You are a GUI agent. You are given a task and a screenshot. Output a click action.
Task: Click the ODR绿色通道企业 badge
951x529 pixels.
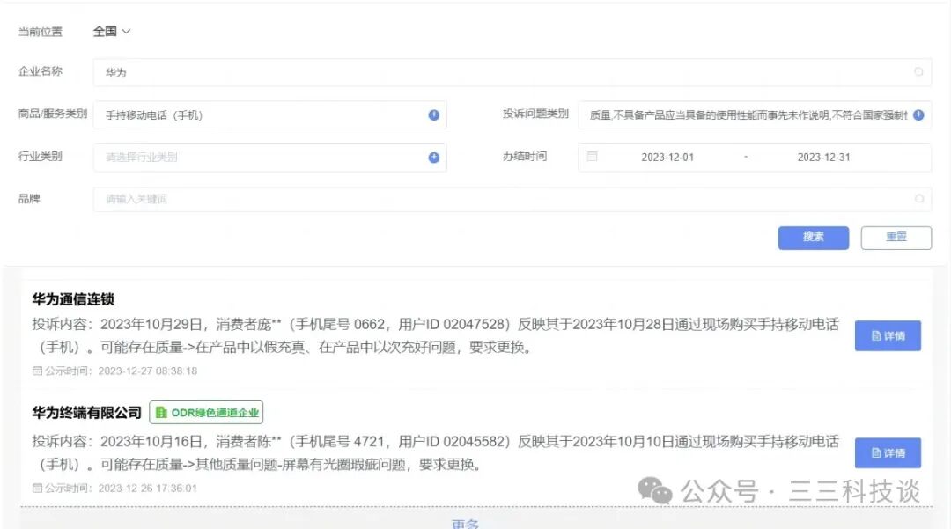tap(206, 413)
